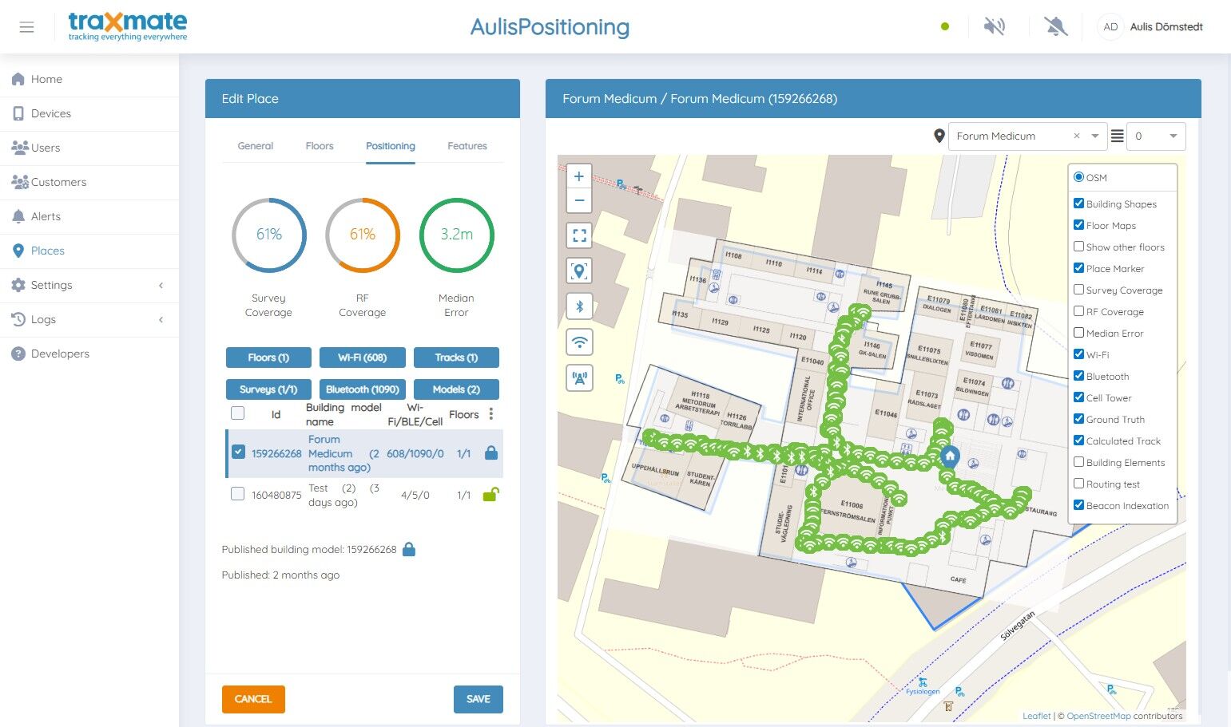
Task: Click the Models (2) button
Action: click(x=456, y=389)
